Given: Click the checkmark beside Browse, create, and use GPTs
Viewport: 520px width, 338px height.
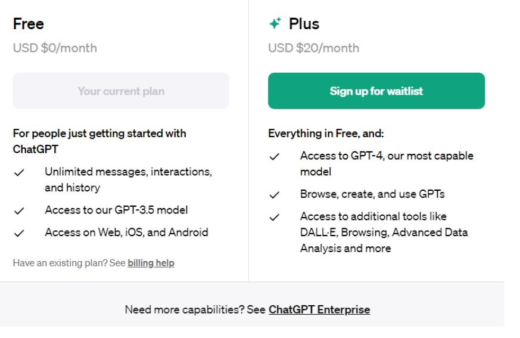Looking at the screenshot, I should point(274,195).
